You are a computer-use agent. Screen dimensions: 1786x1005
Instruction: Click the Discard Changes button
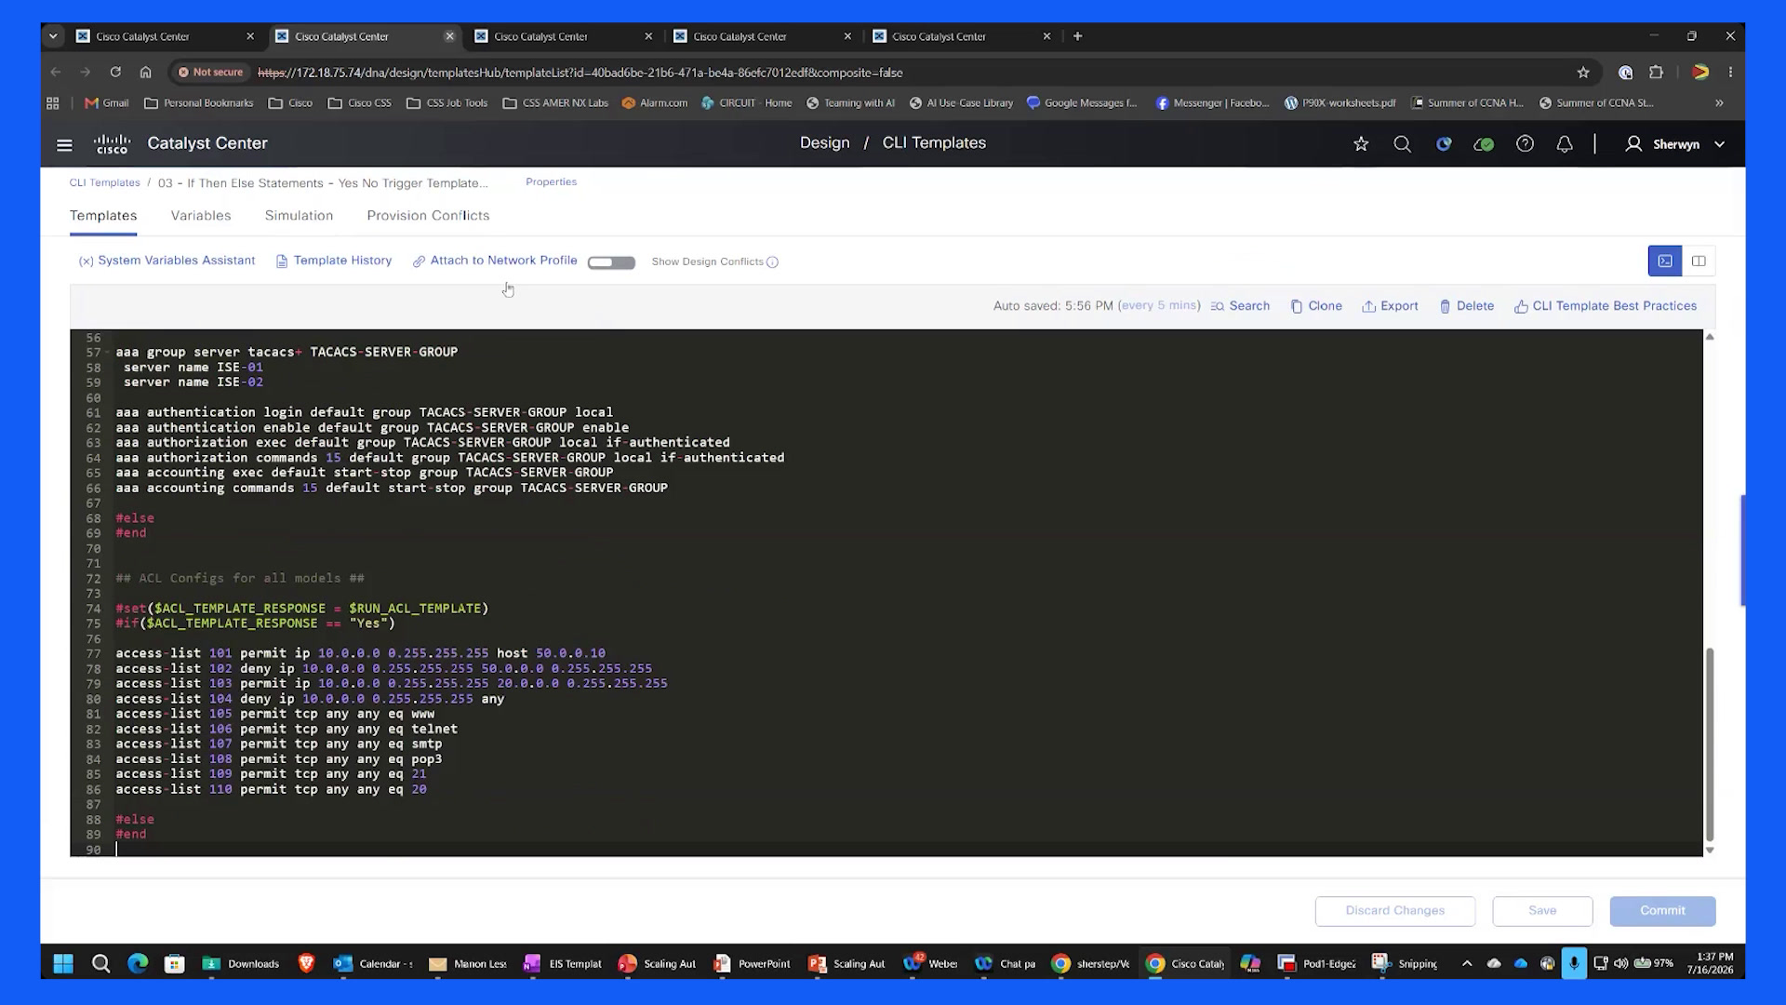pos(1394,911)
